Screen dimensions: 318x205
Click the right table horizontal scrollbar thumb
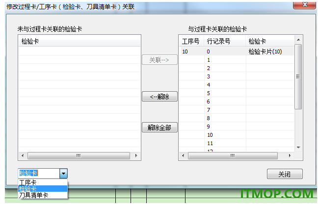pyautogui.click(x=233, y=155)
